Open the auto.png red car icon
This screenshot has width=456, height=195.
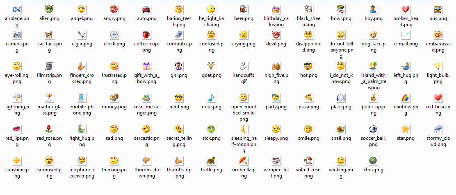click(146, 10)
